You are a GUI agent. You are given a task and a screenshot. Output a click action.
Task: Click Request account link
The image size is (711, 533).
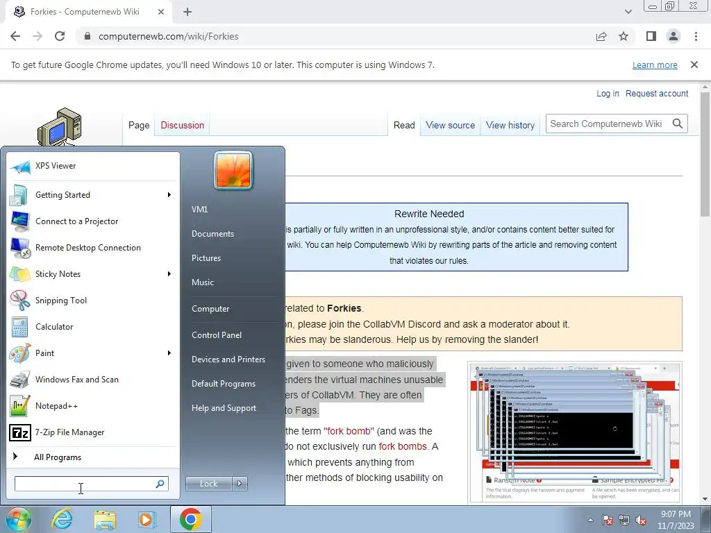click(657, 94)
